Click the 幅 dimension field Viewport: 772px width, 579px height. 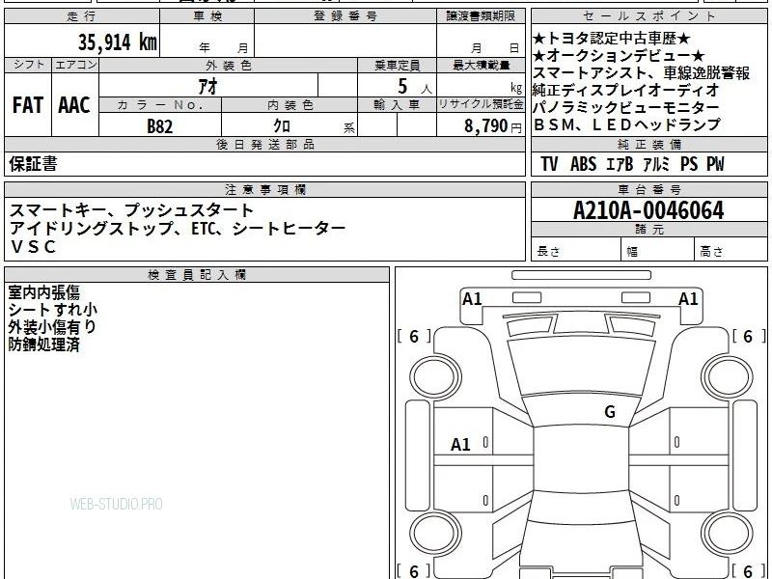(x=658, y=249)
